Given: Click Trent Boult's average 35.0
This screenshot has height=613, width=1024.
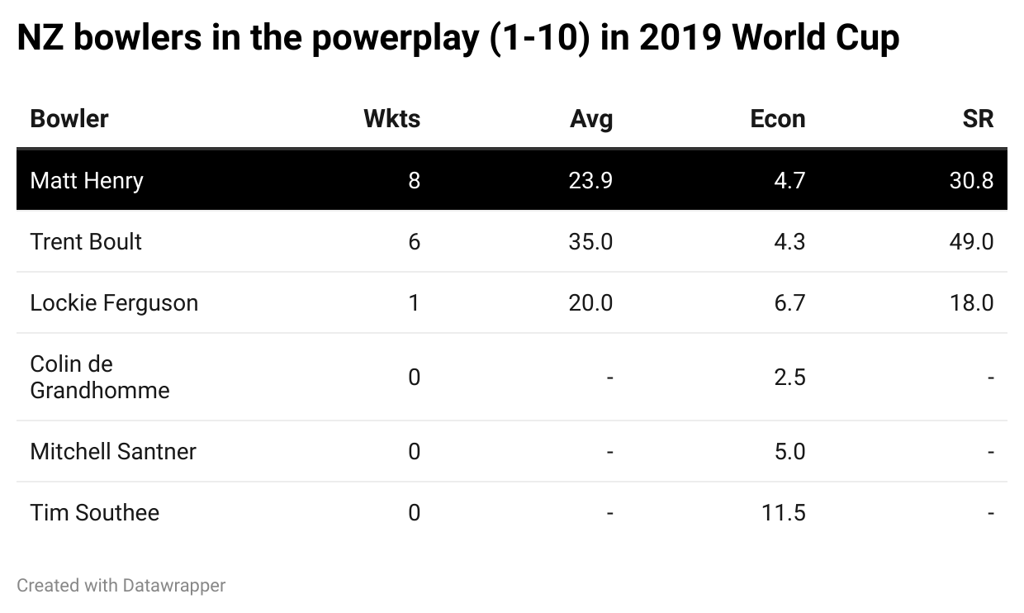Looking at the screenshot, I should tap(590, 241).
